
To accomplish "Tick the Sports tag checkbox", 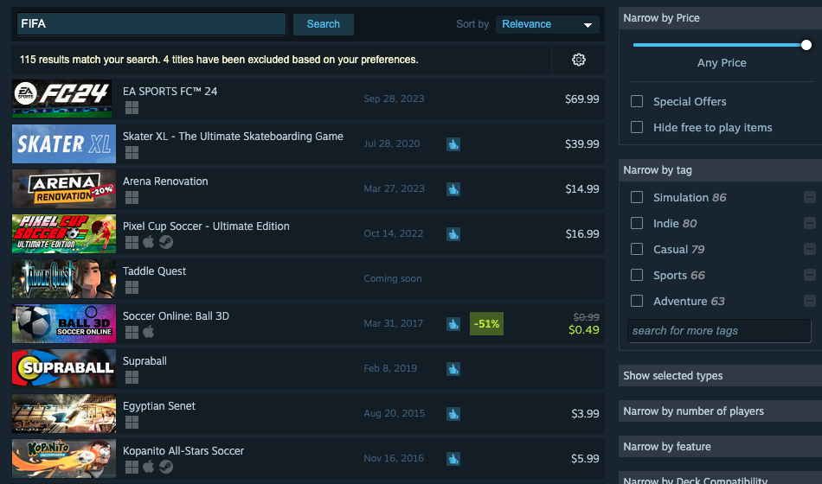I will click(x=637, y=275).
